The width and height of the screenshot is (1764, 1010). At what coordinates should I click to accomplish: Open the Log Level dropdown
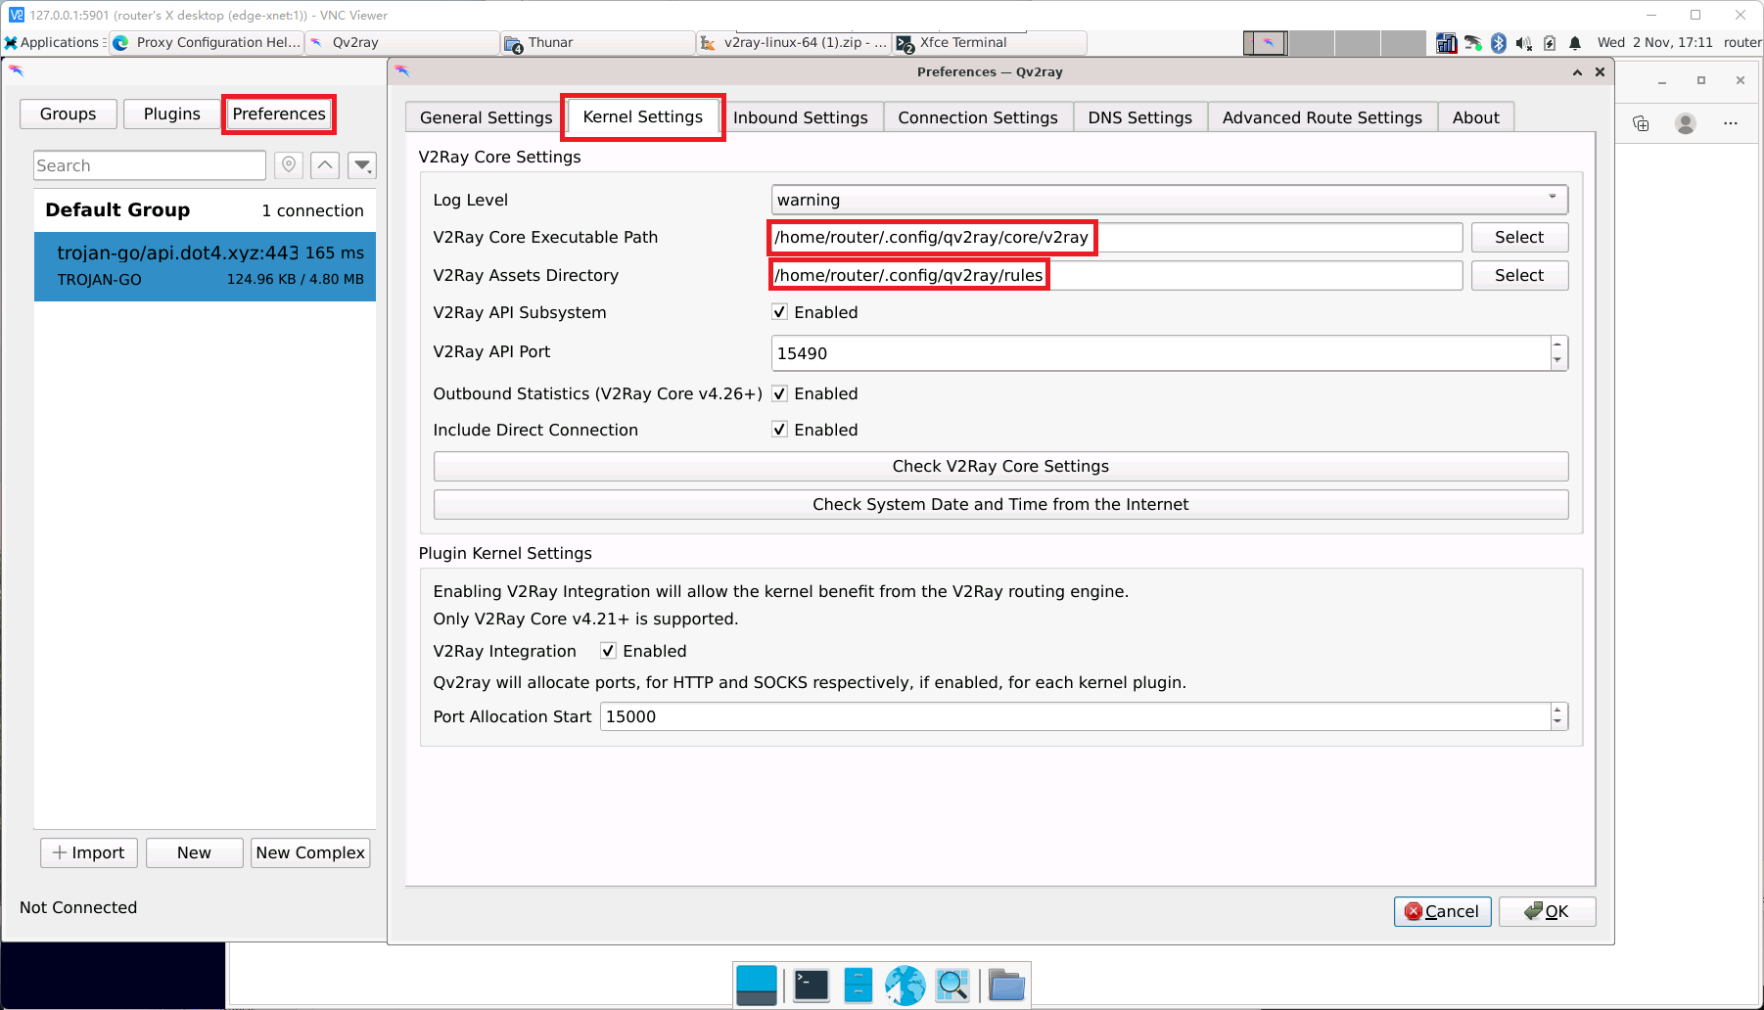tap(1170, 200)
